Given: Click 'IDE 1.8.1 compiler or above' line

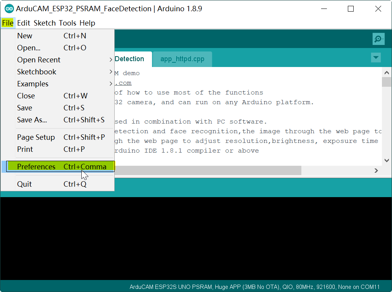Looking at the screenshot, I should coord(201,151).
